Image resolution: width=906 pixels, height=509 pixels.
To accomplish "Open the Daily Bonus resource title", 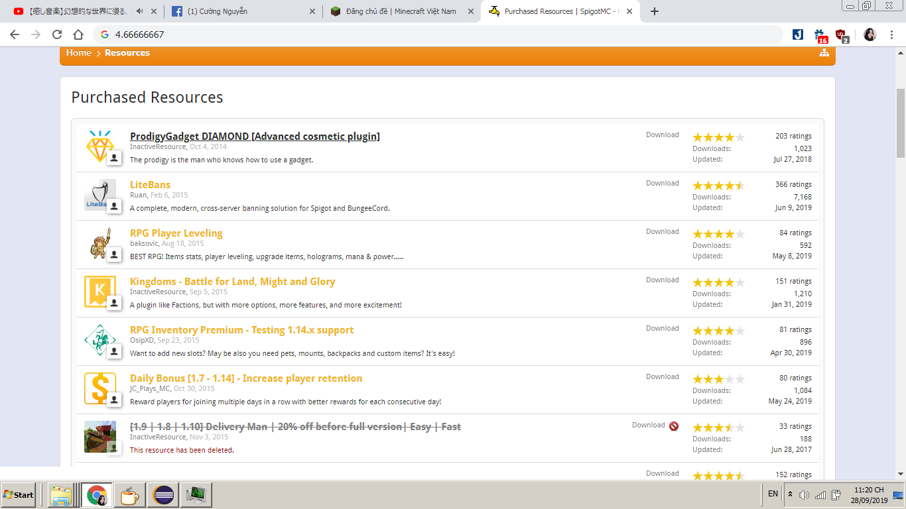I will coord(246,378).
